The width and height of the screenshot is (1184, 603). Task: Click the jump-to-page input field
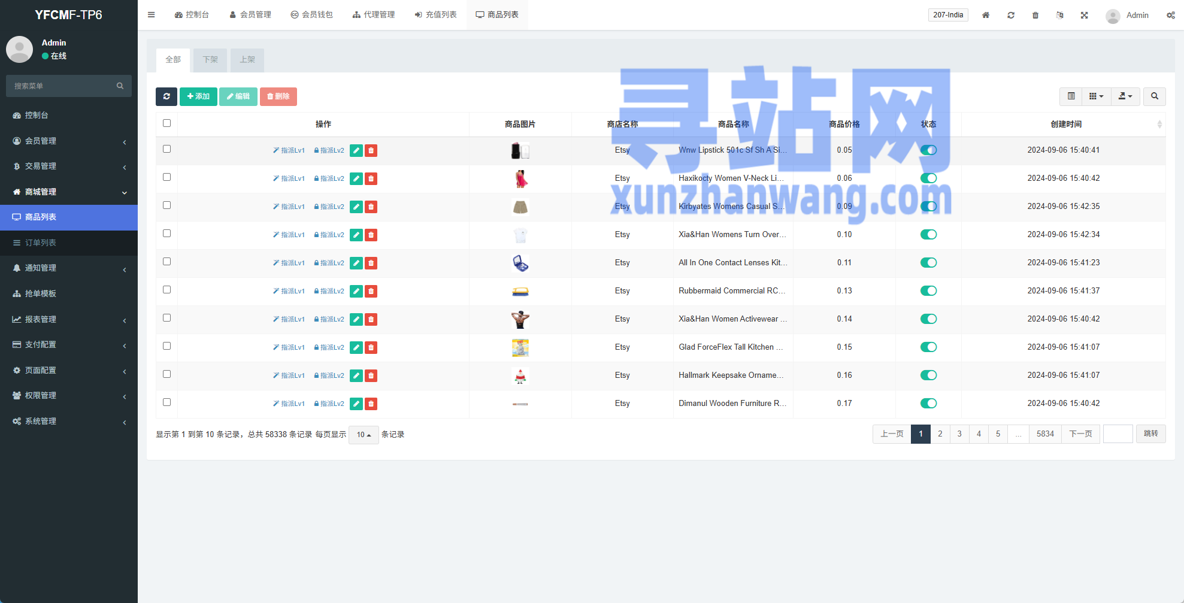point(1118,434)
